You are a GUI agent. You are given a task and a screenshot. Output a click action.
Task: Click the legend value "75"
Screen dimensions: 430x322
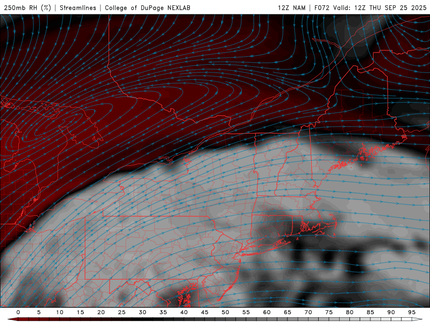[329, 312]
